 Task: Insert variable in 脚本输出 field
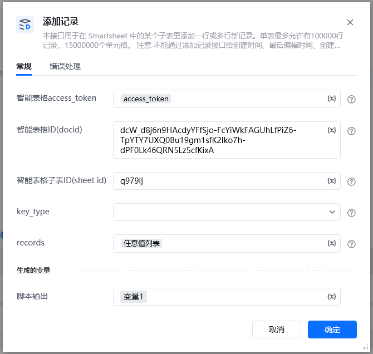coord(332,297)
